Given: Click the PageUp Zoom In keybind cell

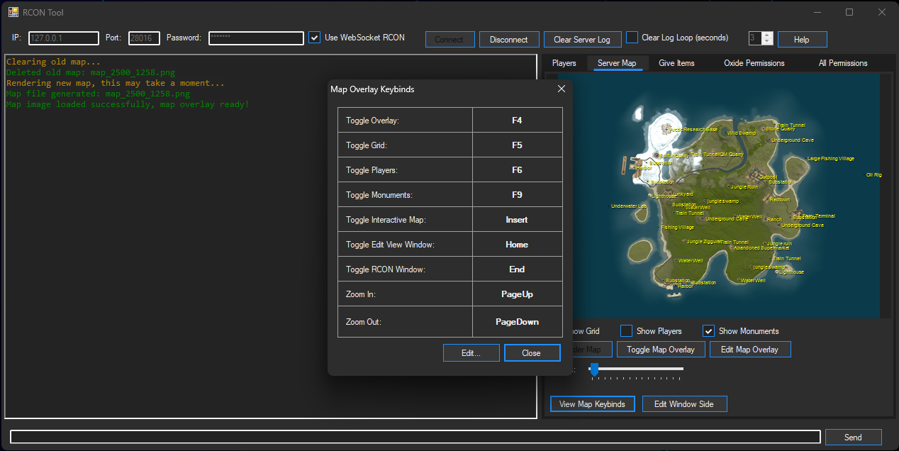Looking at the screenshot, I should click(x=517, y=294).
